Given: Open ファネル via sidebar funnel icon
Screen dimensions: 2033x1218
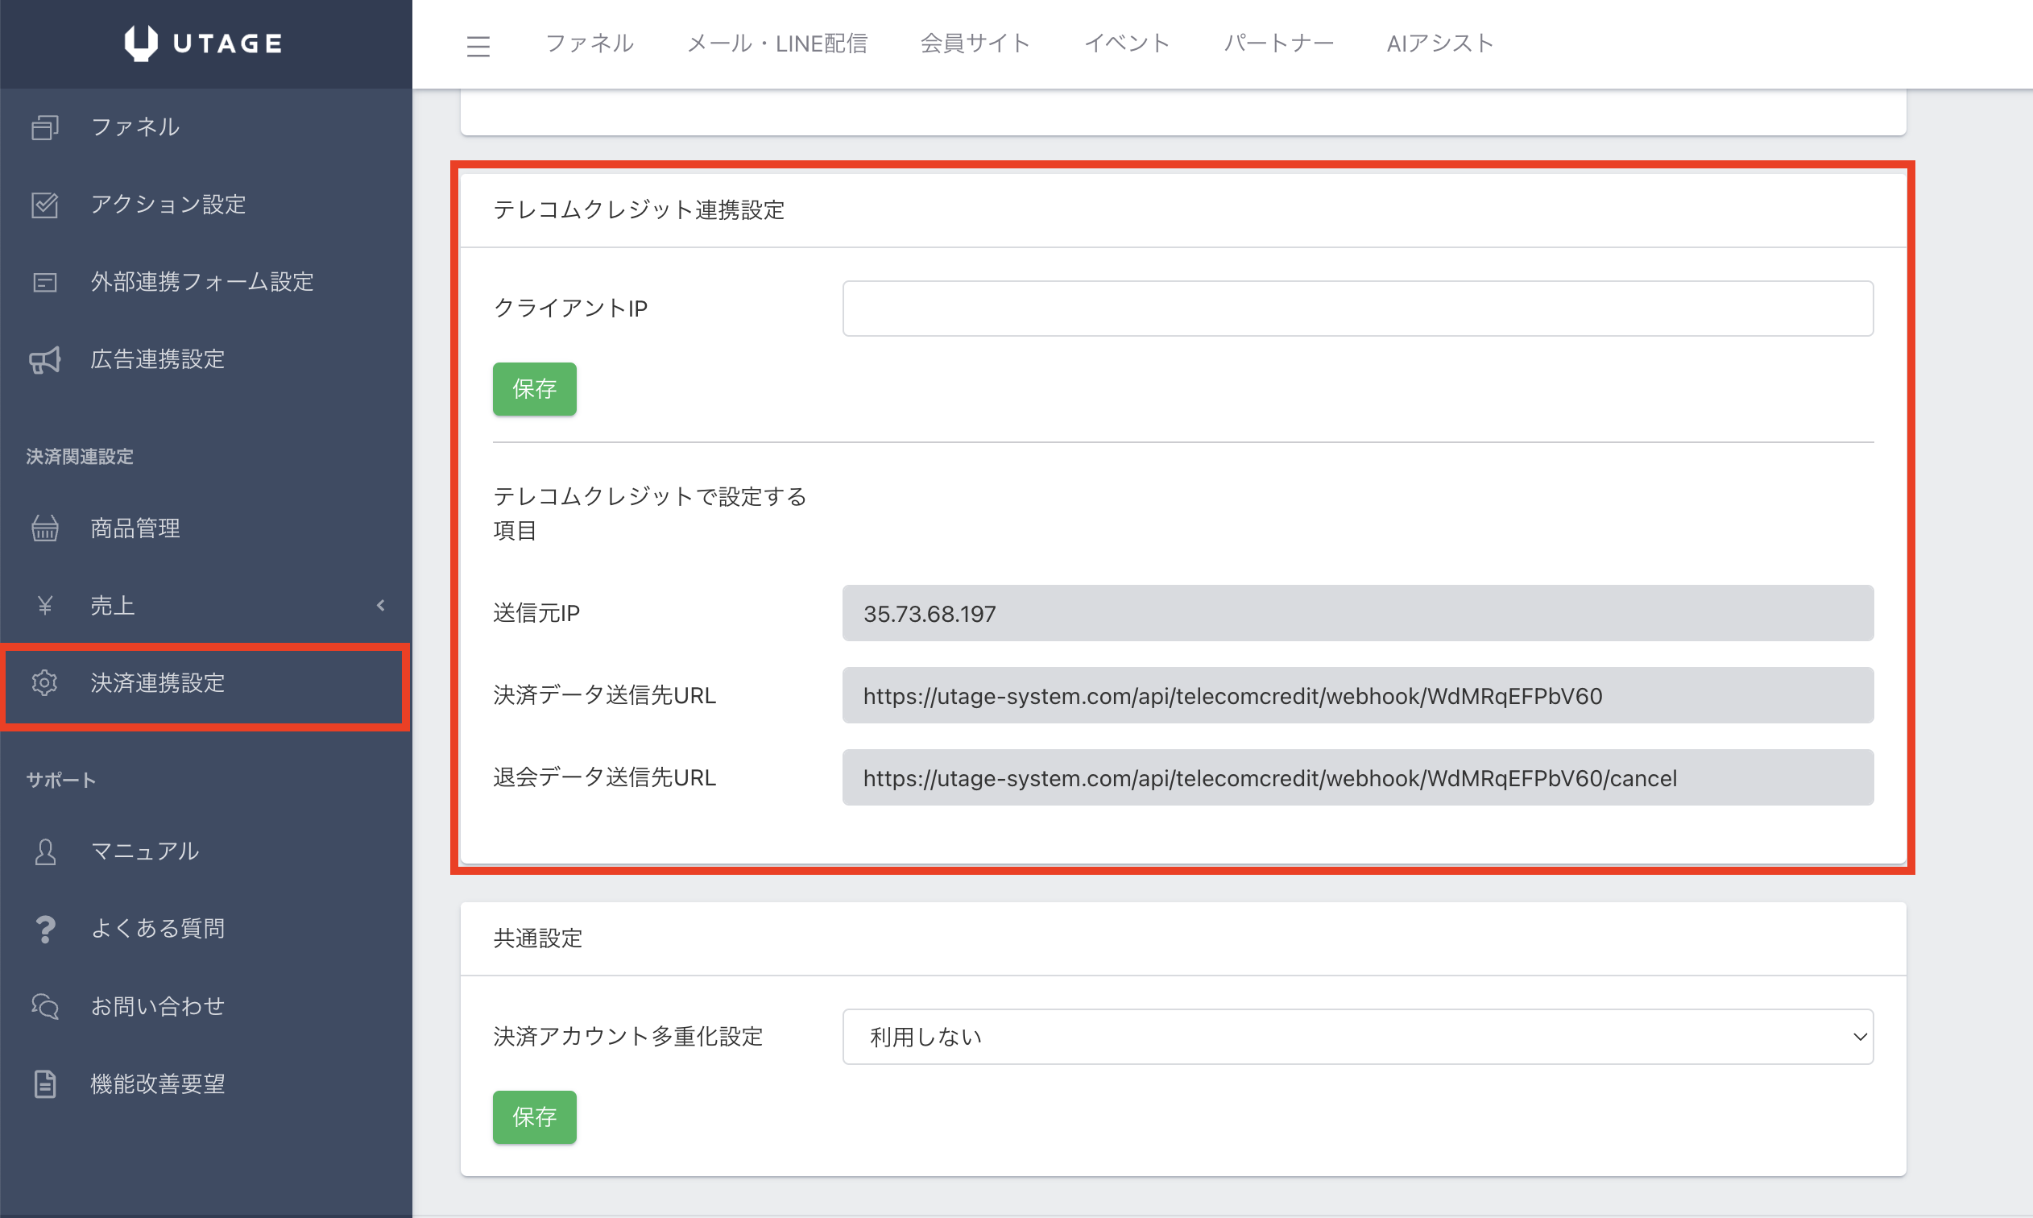Looking at the screenshot, I should click(45, 127).
